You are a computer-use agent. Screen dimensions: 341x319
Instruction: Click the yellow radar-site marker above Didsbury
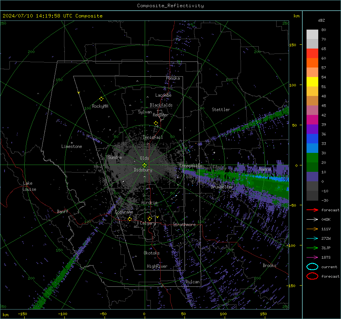144,165
